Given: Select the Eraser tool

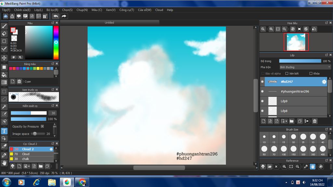Looking at the screenshot, I should (4, 33).
